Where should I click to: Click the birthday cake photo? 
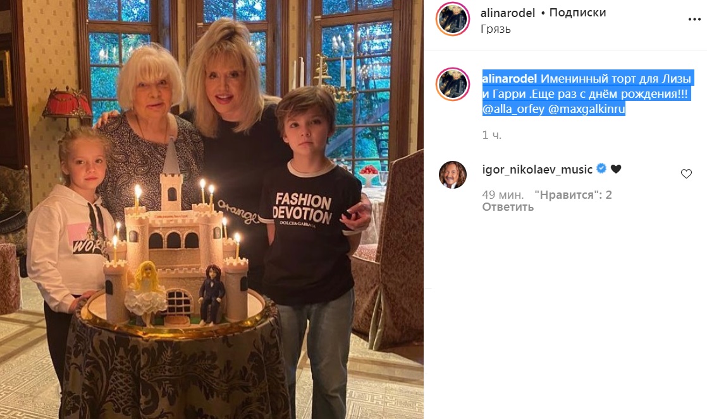click(x=211, y=209)
